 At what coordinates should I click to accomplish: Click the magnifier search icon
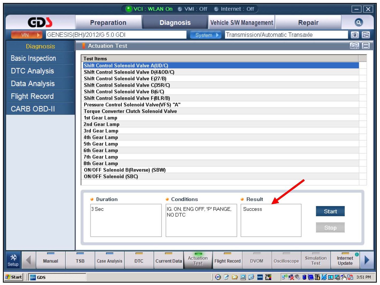click(358, 22)
